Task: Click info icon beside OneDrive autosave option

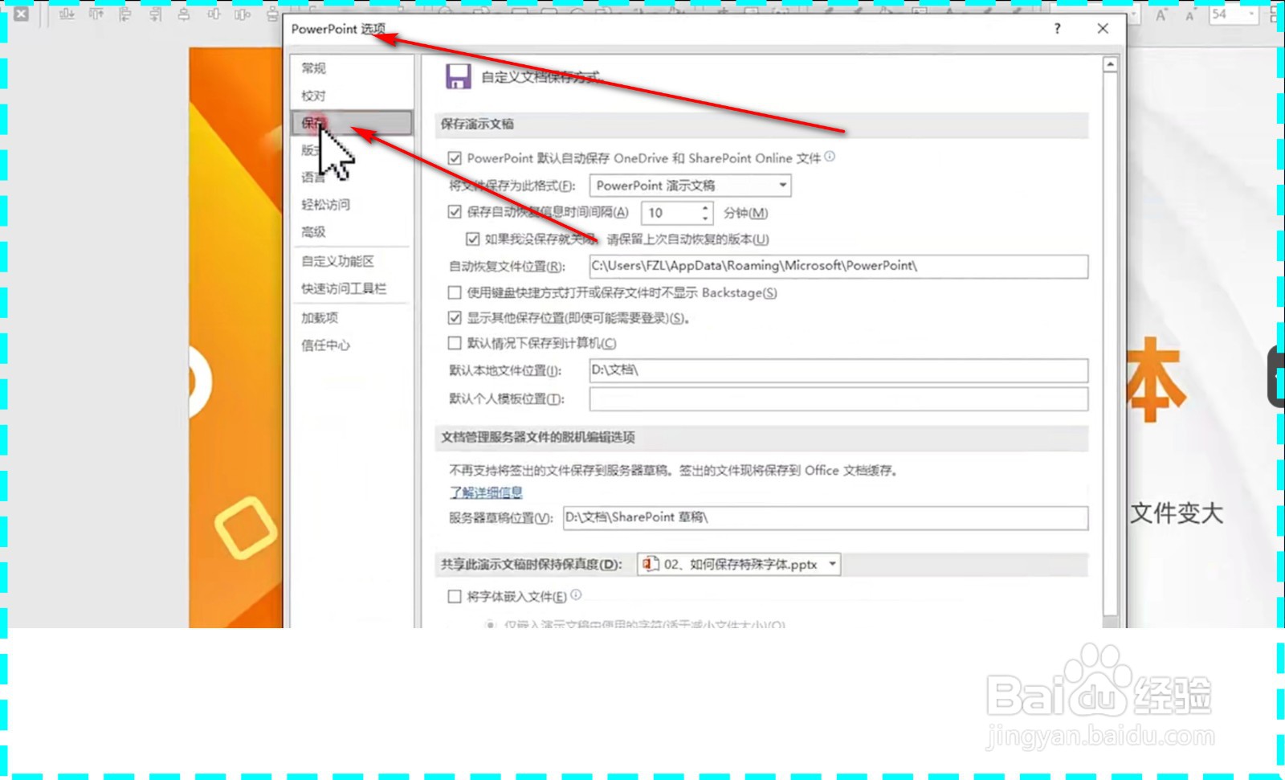Action: click(830, 157)
